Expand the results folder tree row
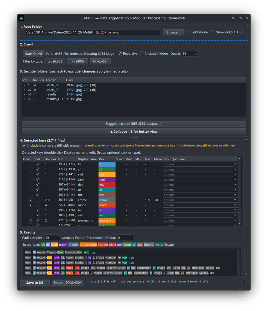 pyautogui.click(x=24, y=94)
